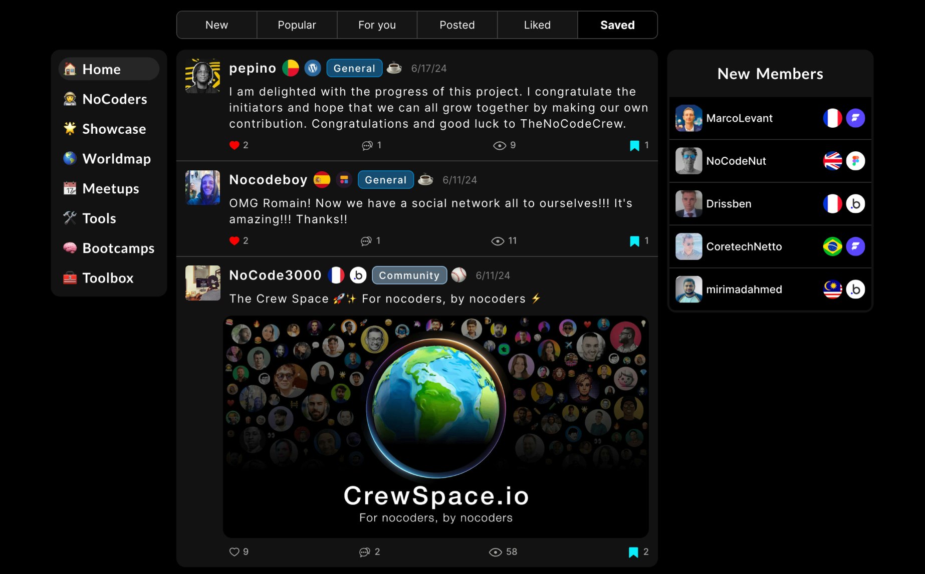Click NoCodeNut's avatar thumbnail

point(688,161)
